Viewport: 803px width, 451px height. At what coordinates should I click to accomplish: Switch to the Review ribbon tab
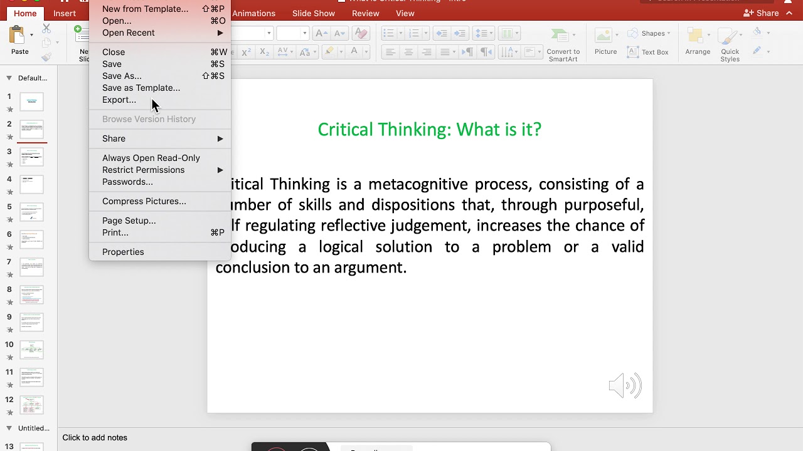click(x=366, y=13)
